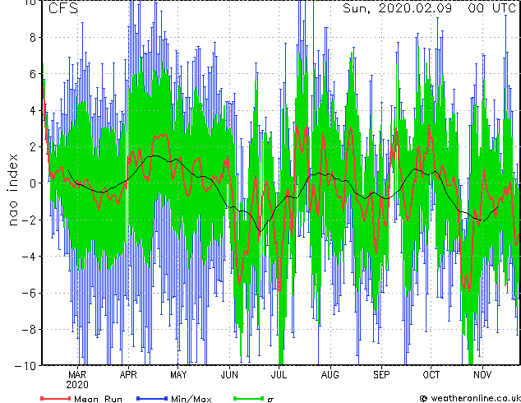Click the y-axis value -8
This screenshot has height=403, width=521.
[x=29, y=330]
